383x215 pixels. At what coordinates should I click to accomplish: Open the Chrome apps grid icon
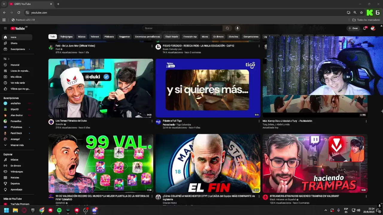coord(4,20)
